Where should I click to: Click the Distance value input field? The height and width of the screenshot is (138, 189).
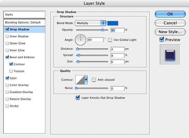tap(117, 49)
